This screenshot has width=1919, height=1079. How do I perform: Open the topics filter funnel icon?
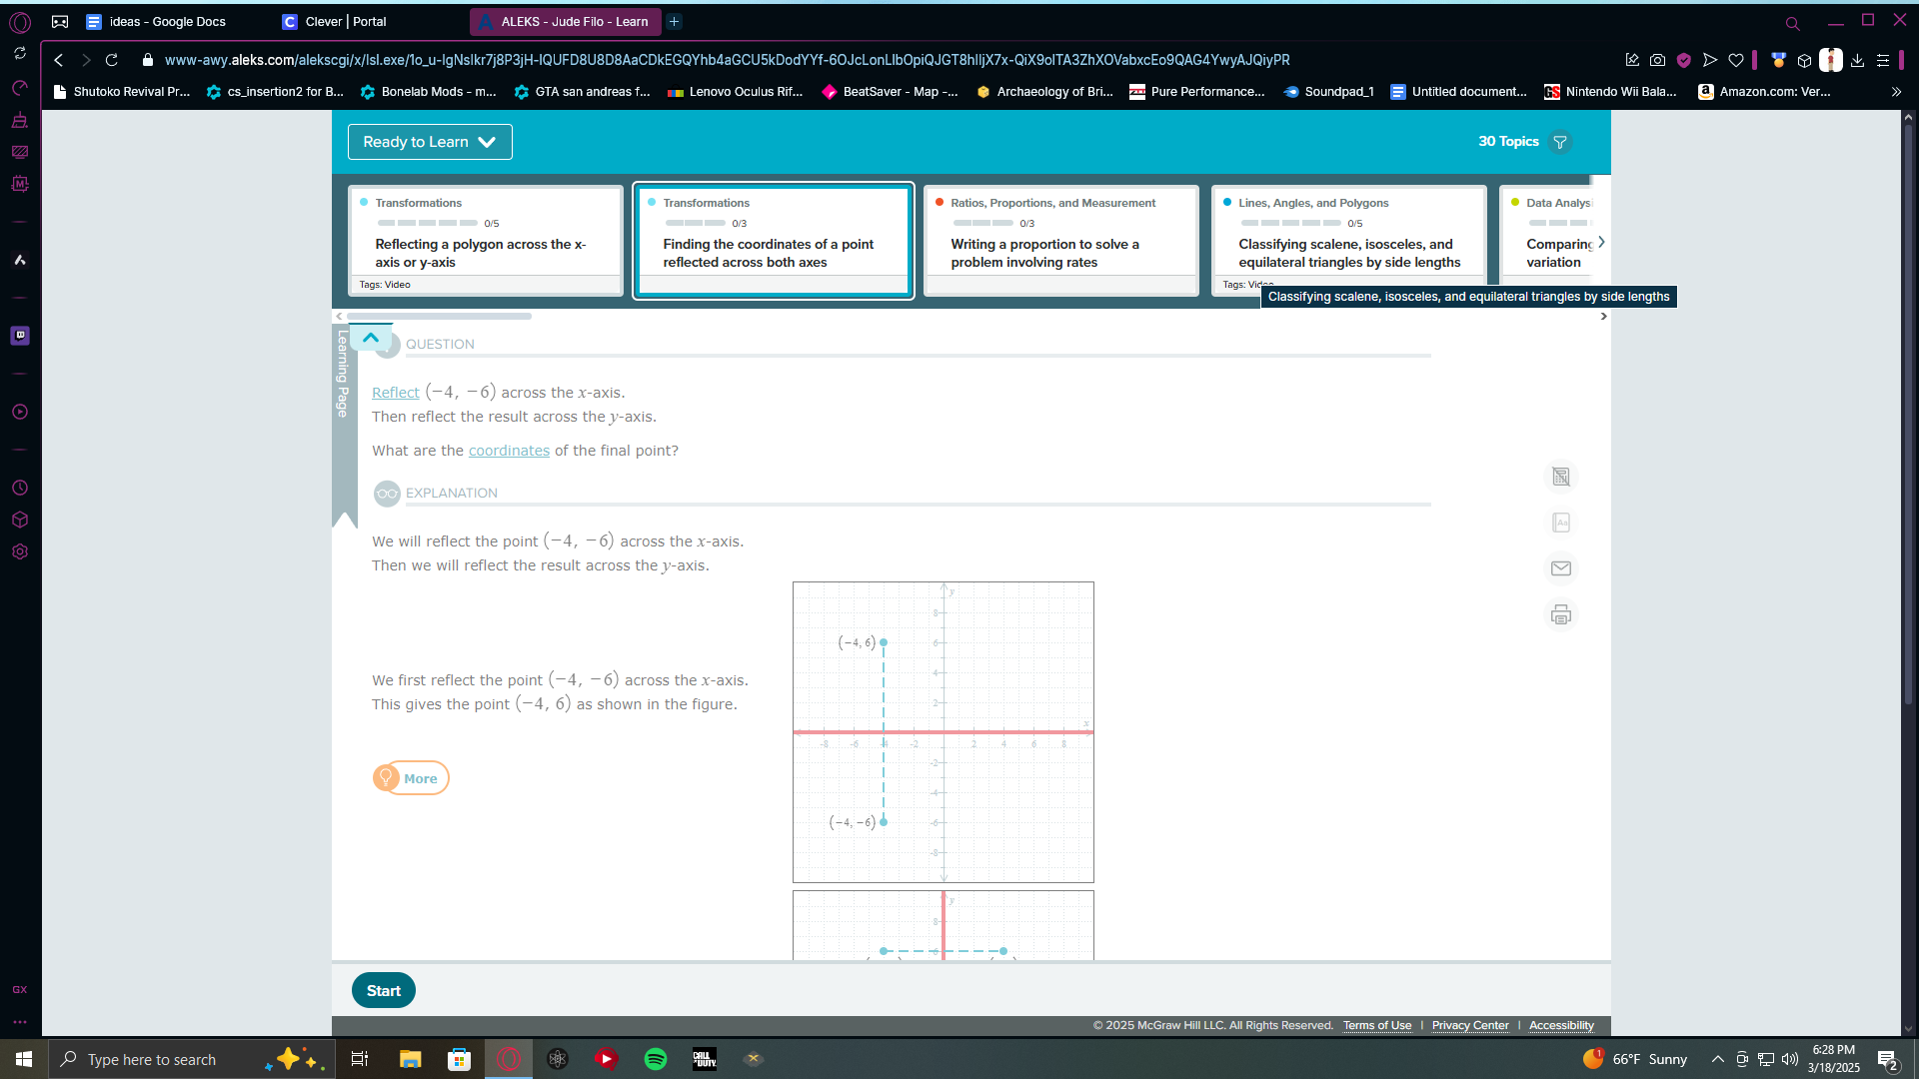tap(1559, 142)
